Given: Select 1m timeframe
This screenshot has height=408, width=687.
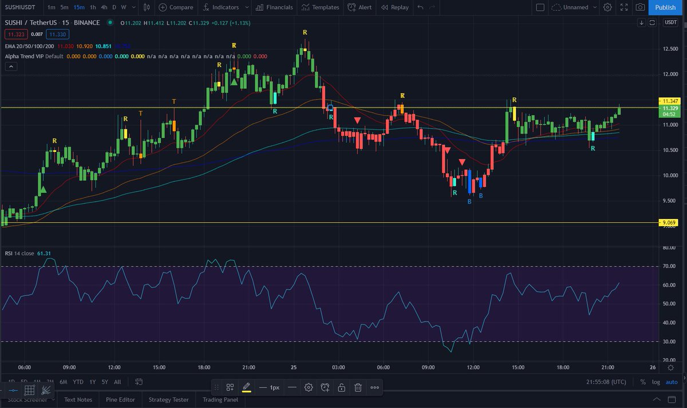Looking at the screenshot, I should [52, 7].
